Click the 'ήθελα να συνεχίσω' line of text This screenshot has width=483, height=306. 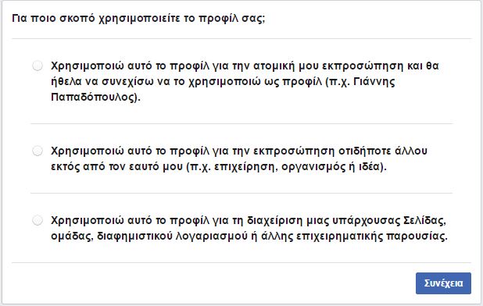click(x=102, y=82)
